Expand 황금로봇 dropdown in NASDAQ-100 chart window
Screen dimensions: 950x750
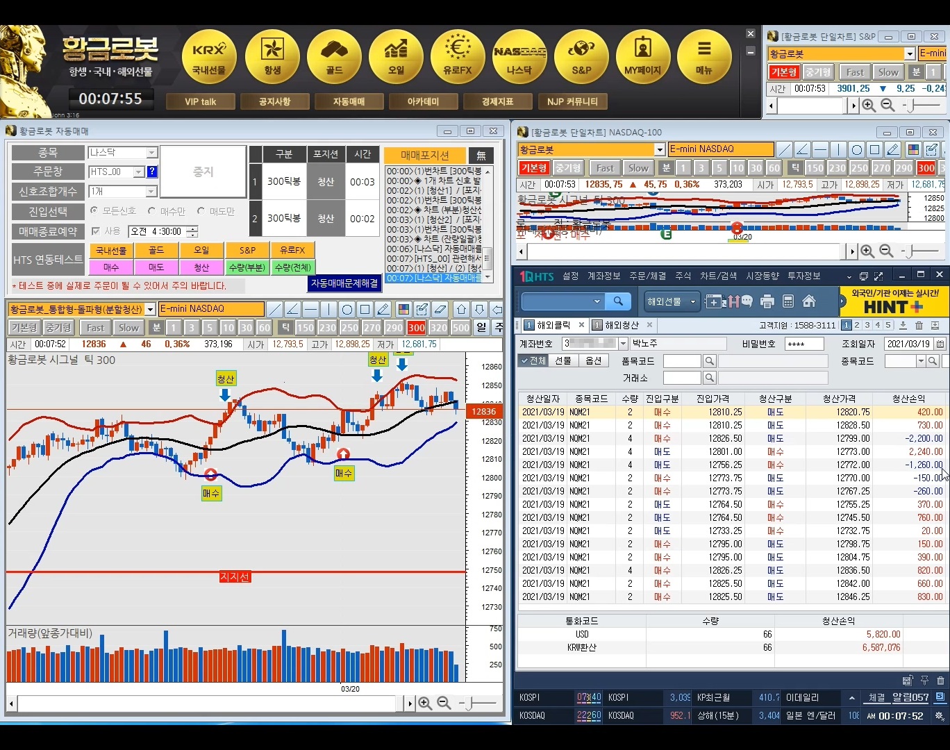[660, 149]
